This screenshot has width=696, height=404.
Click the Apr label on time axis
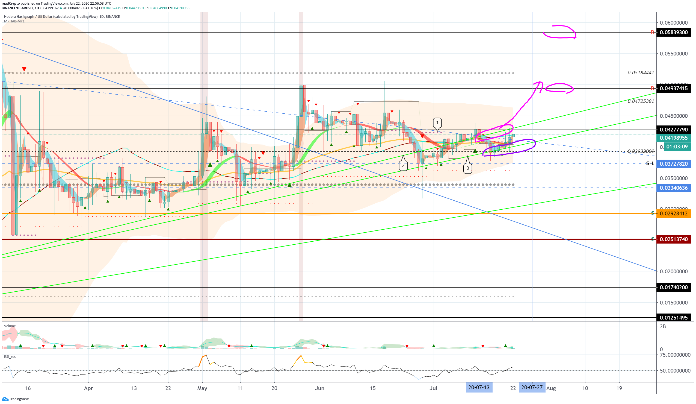pyautogui.click(x=88, y=388)
